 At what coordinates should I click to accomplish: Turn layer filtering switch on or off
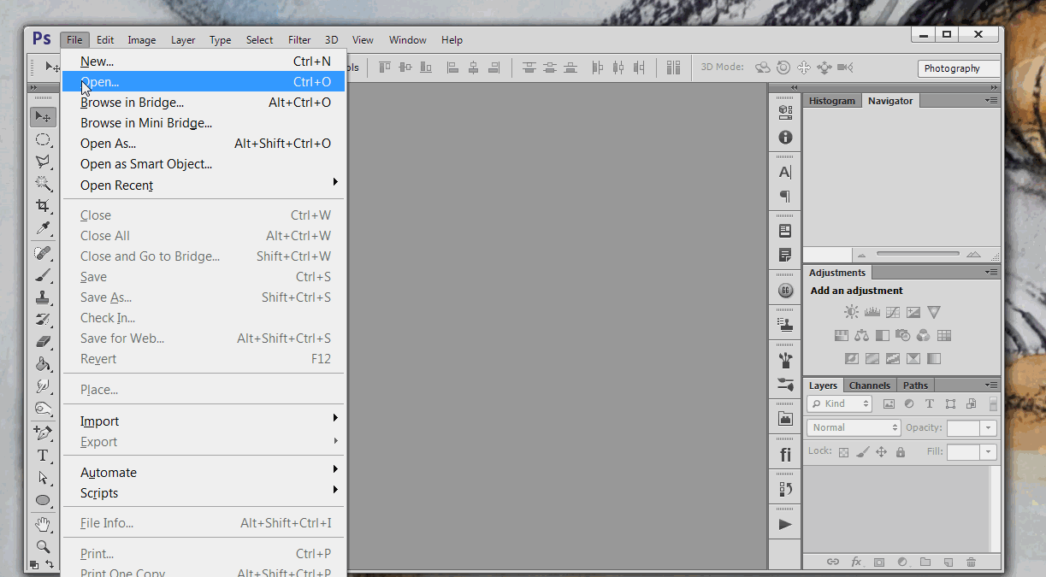click(x=993, y=404)
